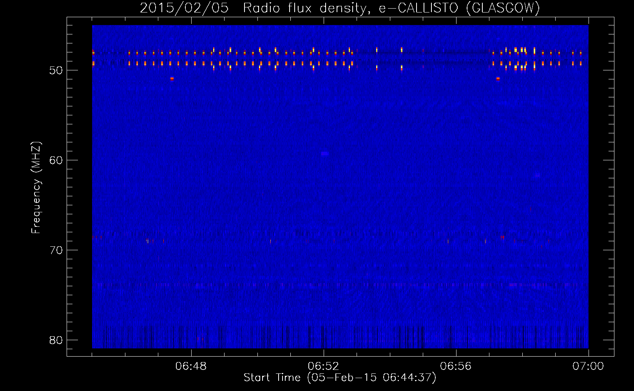This screenshot has height=391, width=634.
Task: Click the 'Start Time (05-Feb-15 06:44:37)' label
Action: (x=340, y=378)
